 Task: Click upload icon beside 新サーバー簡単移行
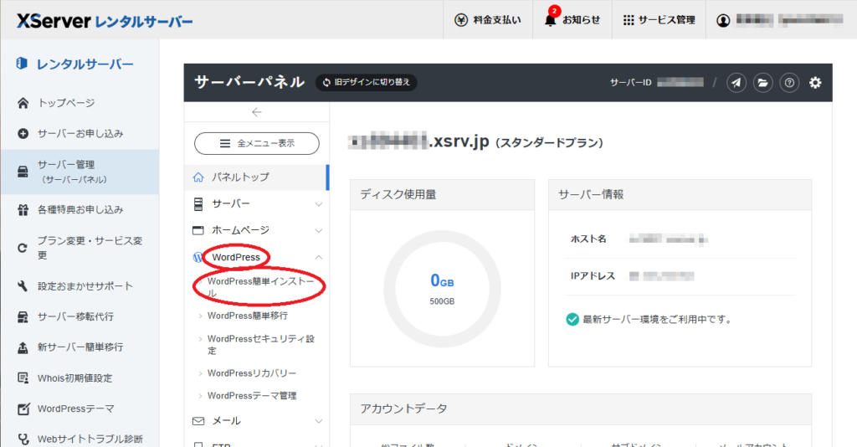[x=23, y=347]
